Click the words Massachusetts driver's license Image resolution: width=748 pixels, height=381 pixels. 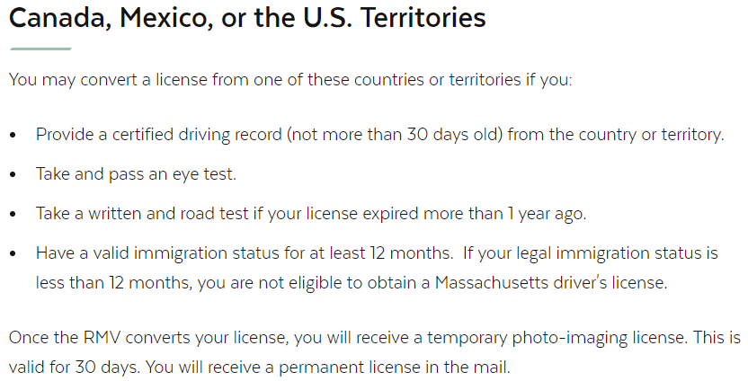[550, 282]
